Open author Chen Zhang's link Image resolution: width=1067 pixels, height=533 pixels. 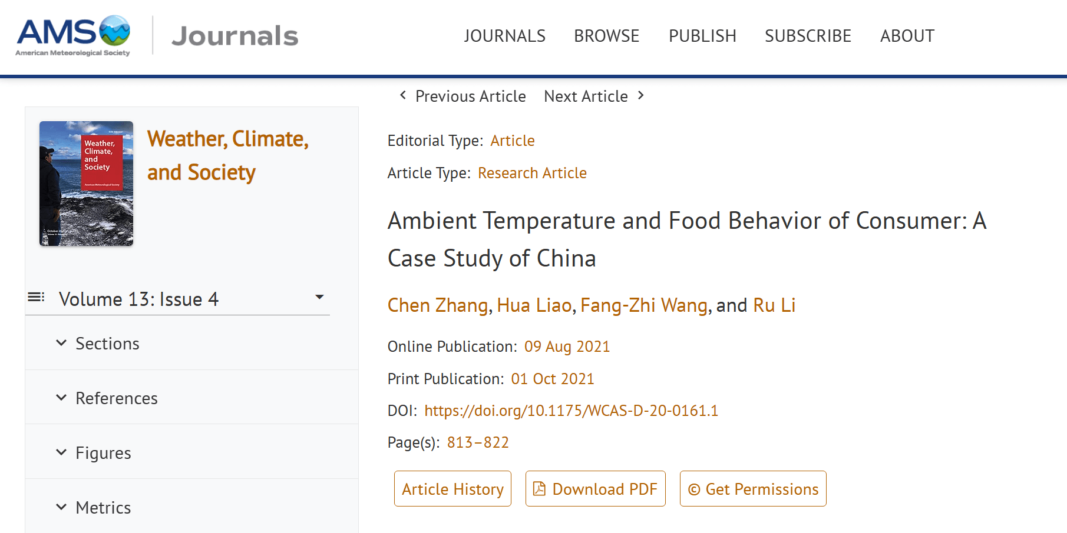click(438, 305)
